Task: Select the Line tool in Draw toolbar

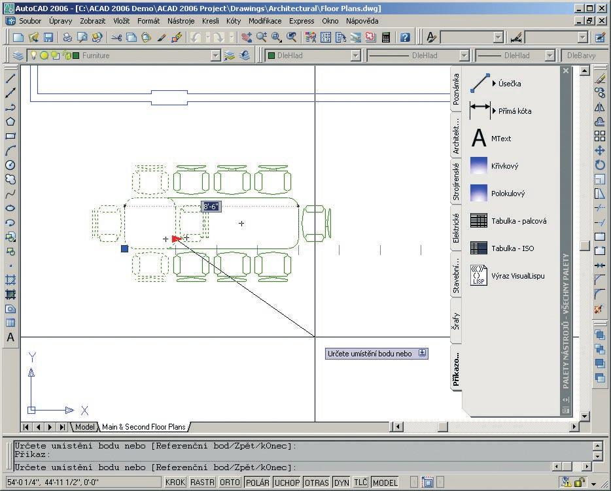Action: point(10,78)
